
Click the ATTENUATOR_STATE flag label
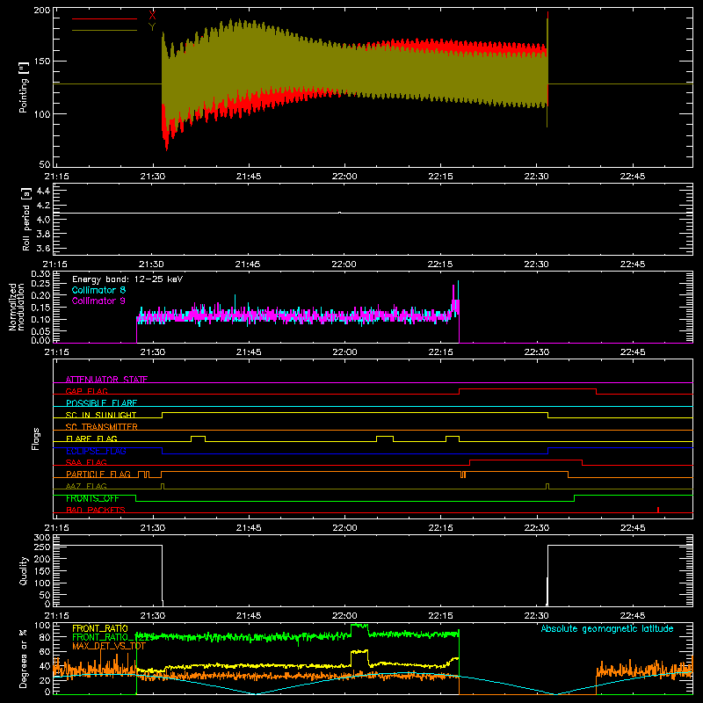tap(106, 380)
